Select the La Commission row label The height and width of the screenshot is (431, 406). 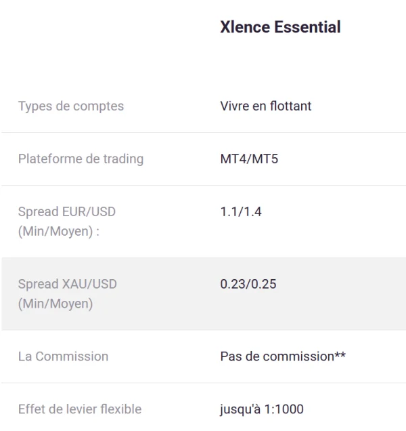coord(63,356)
